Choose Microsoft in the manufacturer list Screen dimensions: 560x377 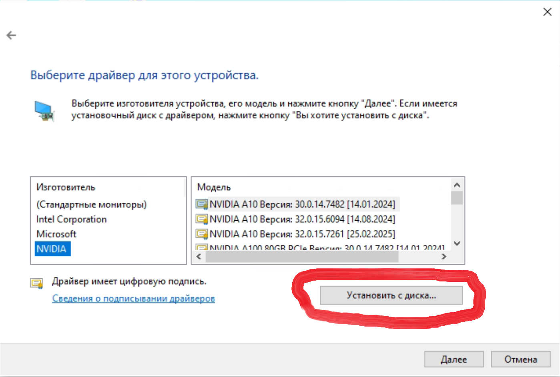tap(56, 234)
